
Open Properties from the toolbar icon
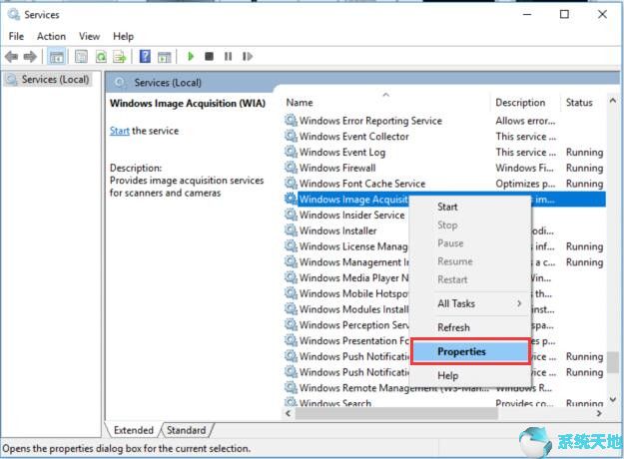(81, 57)
